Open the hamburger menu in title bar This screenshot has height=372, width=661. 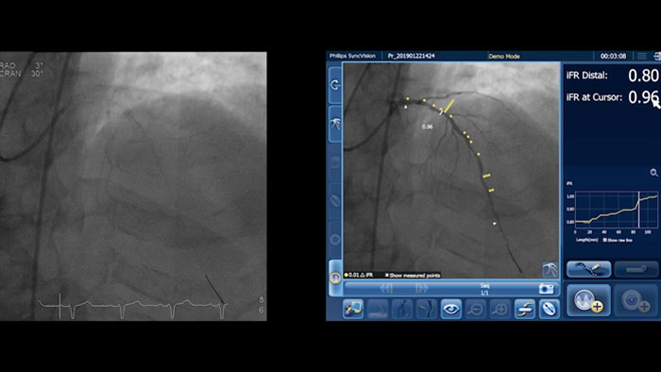(x=641, y=56)
